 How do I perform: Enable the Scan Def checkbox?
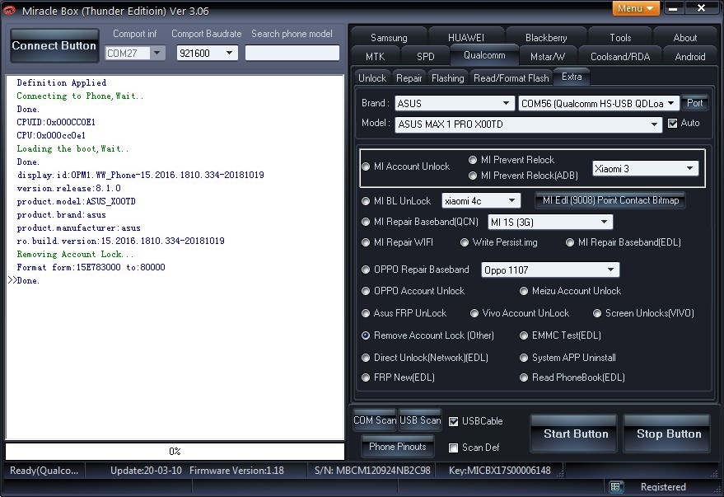coord(453,448)
